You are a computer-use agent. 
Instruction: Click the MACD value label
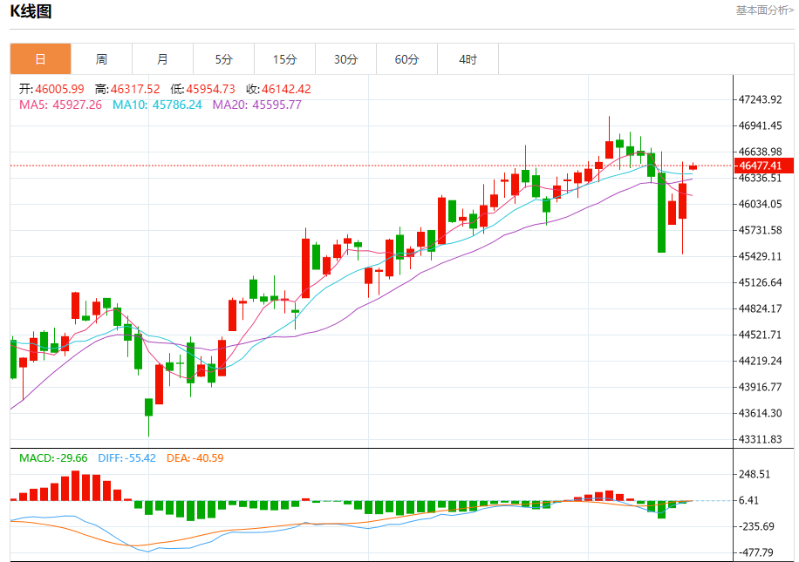click(53, 457)
